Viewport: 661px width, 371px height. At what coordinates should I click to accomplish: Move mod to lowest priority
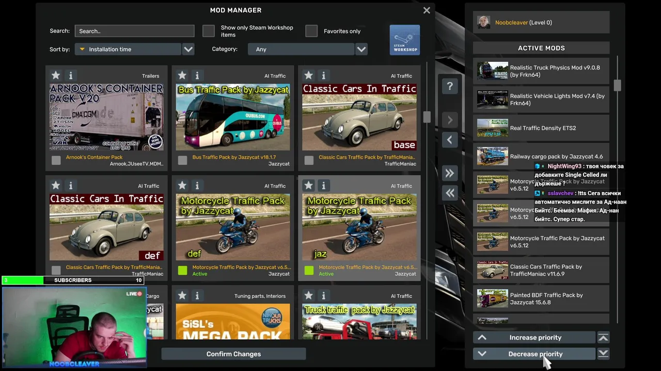pyautogui.click(x=603, y=353)
